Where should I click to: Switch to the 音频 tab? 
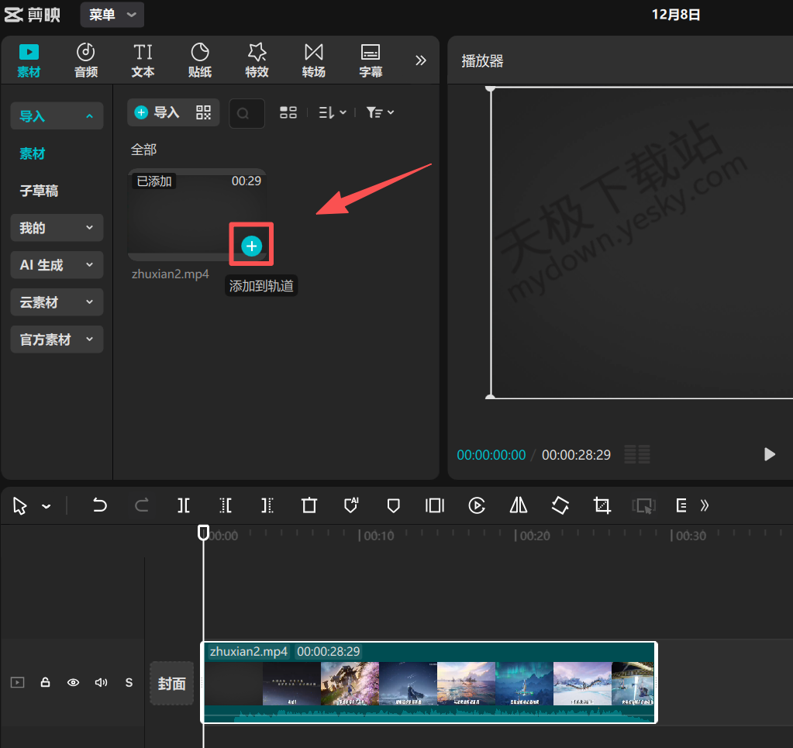pos(86,60)
